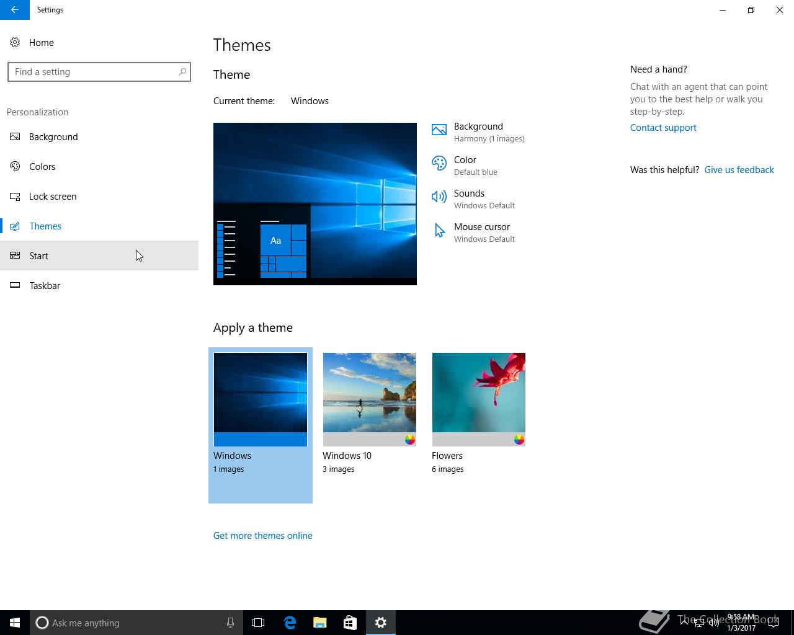Open Get more themes online link
Viewport: 794px width, 635px height.
tap(263, 536)
